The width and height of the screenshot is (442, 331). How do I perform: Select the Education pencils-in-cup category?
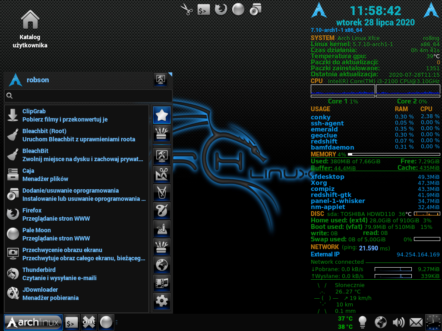click(x=162, y=192)
